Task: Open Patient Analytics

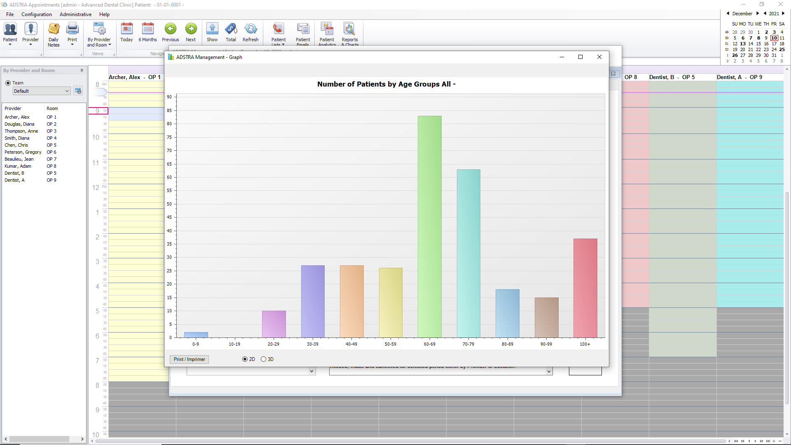Action: 327,33
